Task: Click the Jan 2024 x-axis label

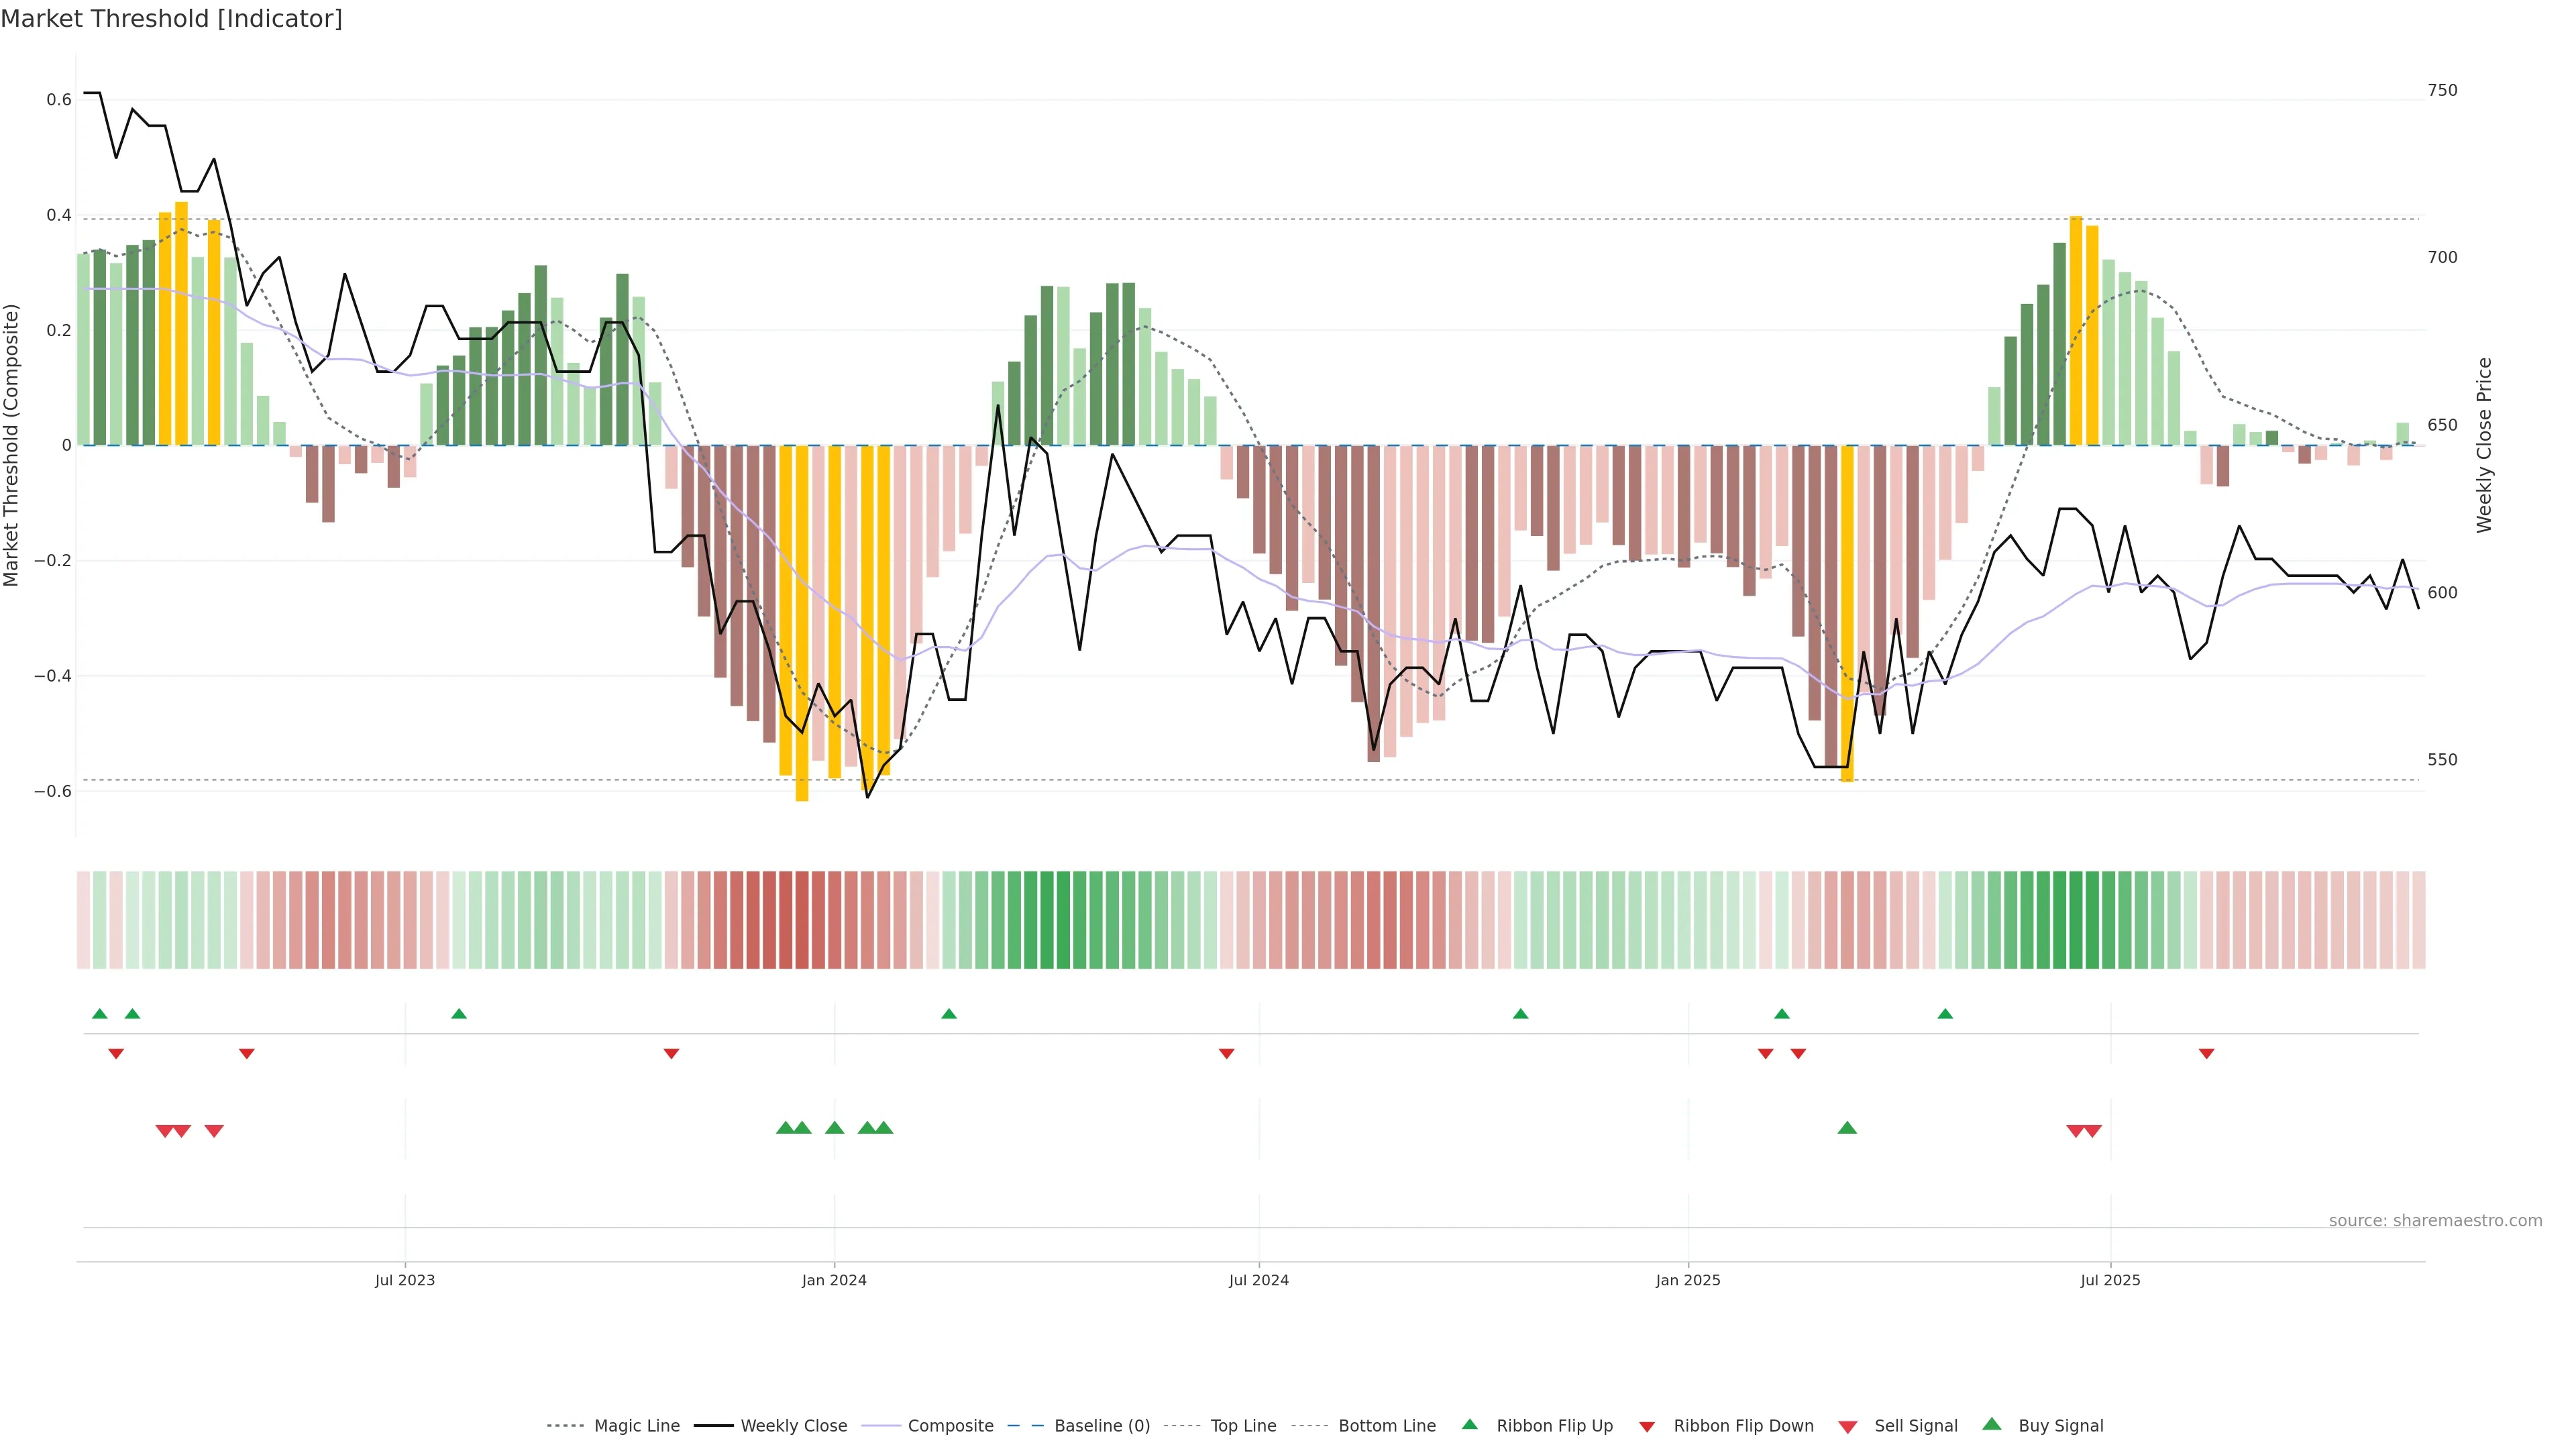Action: point(834,1280)
